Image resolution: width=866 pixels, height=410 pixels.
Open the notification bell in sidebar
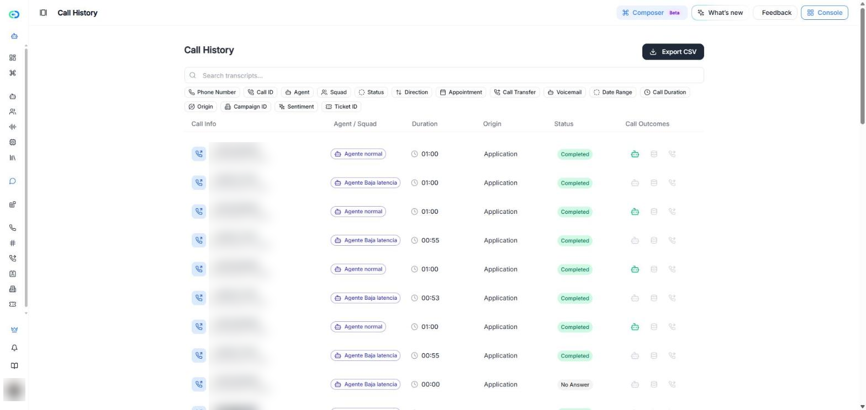14,348
